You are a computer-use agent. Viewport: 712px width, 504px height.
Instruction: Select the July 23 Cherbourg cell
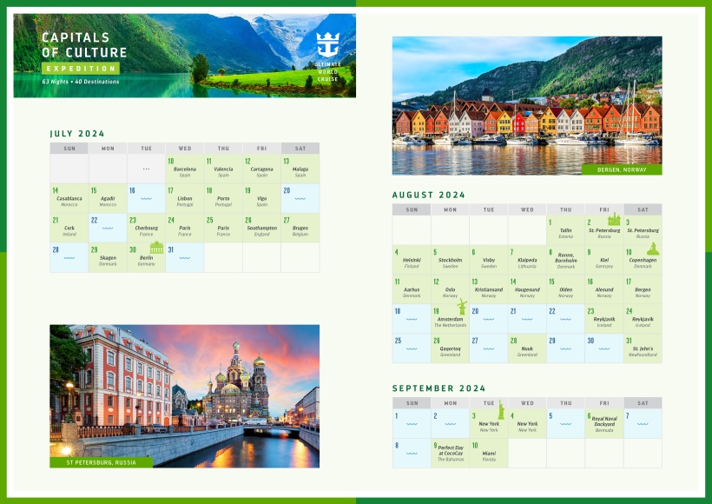[x=146, y=228]
